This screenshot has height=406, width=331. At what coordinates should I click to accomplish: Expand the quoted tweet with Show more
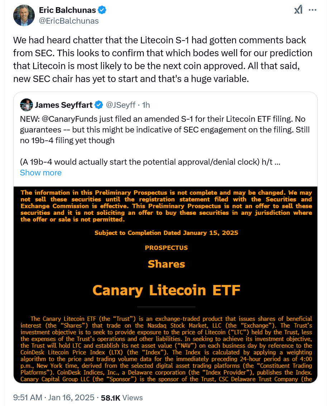click(x=40, y=173)
